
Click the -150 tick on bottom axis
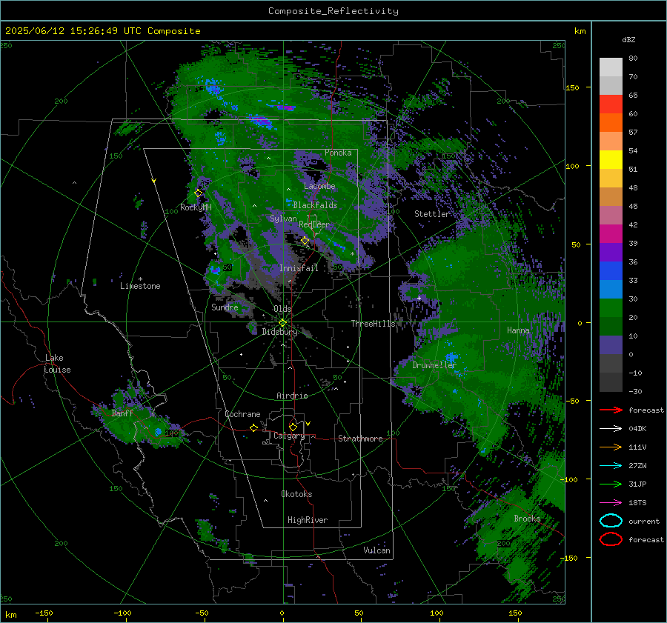[x=44, y=613]
